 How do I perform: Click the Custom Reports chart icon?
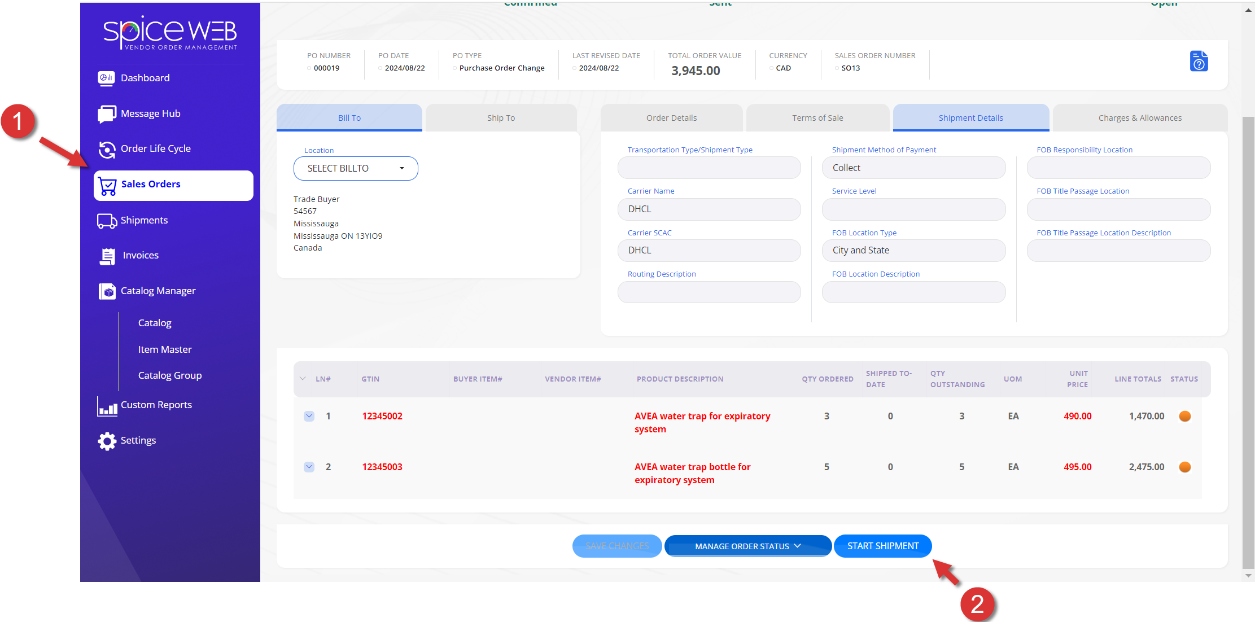107,406
